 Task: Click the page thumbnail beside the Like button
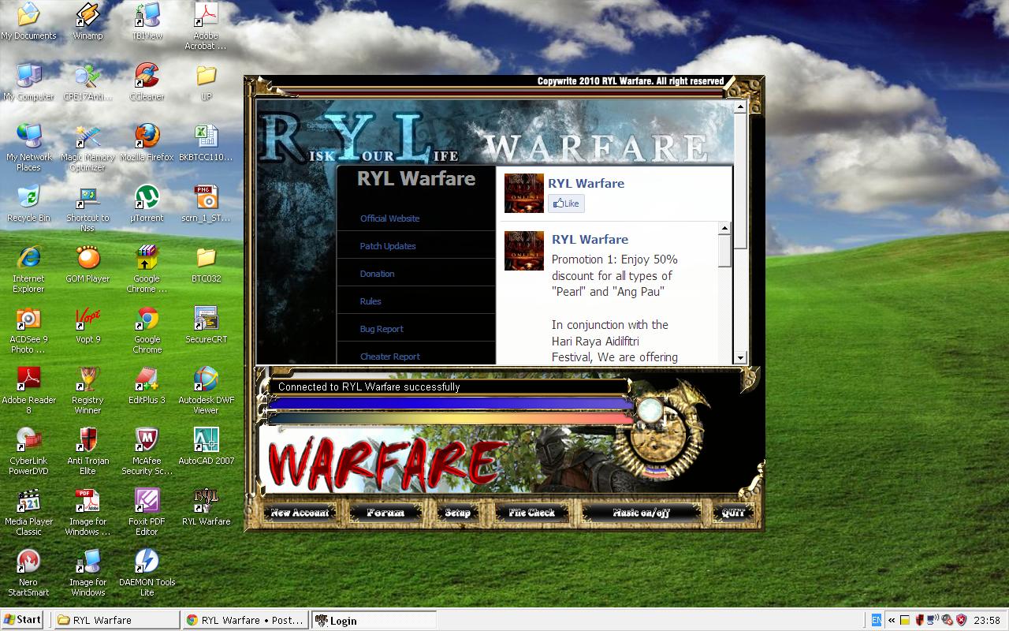(x=524, y=193)
